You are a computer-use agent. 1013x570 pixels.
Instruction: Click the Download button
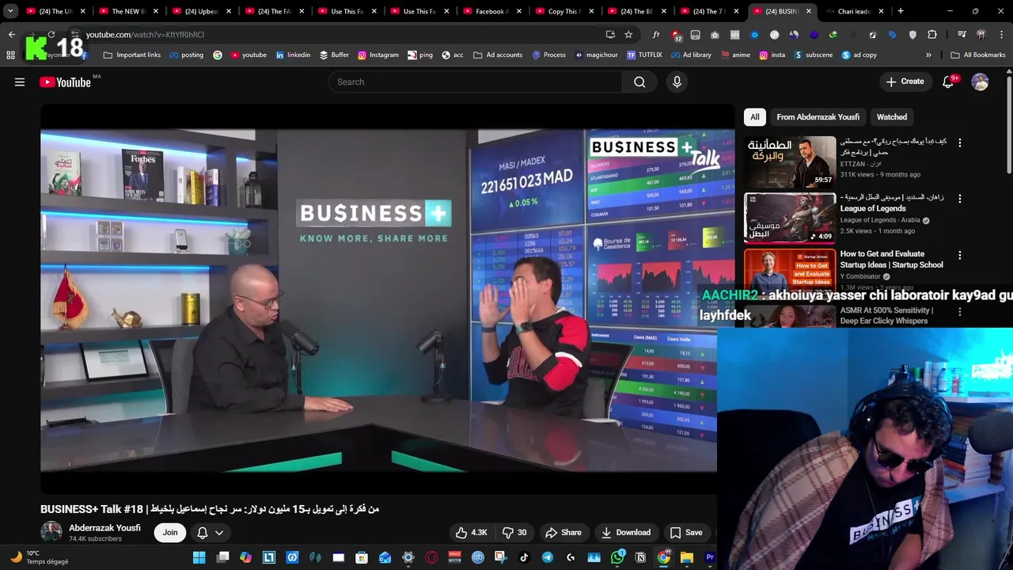(x=625, y=533)
